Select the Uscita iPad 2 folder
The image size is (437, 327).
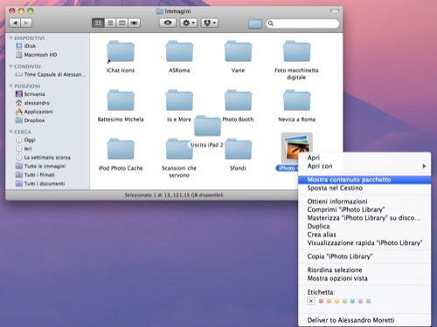click(x=207, y=126)
